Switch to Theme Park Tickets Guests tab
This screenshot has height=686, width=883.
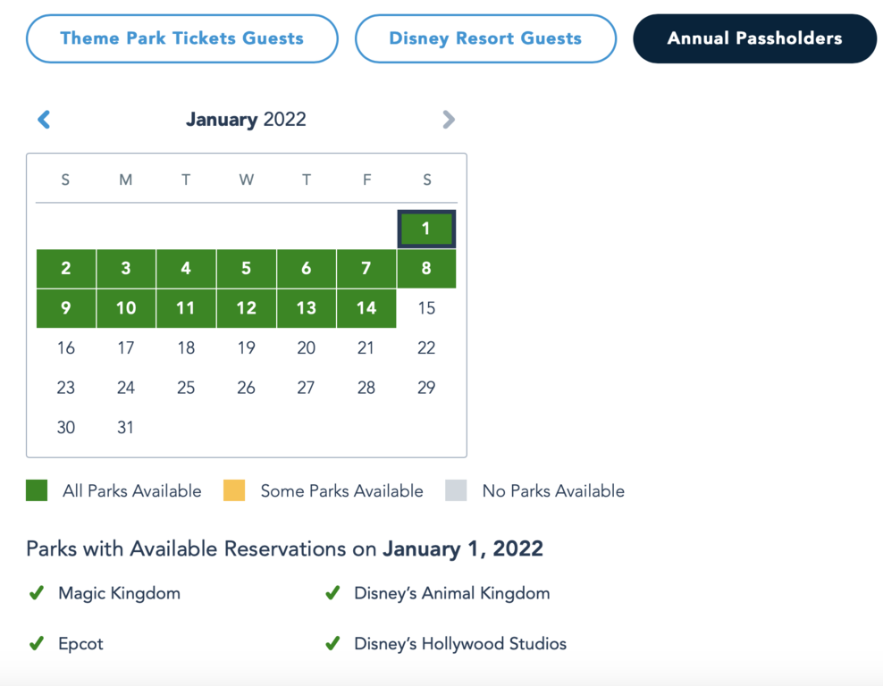pyautogui.click(x=182, y=38)
